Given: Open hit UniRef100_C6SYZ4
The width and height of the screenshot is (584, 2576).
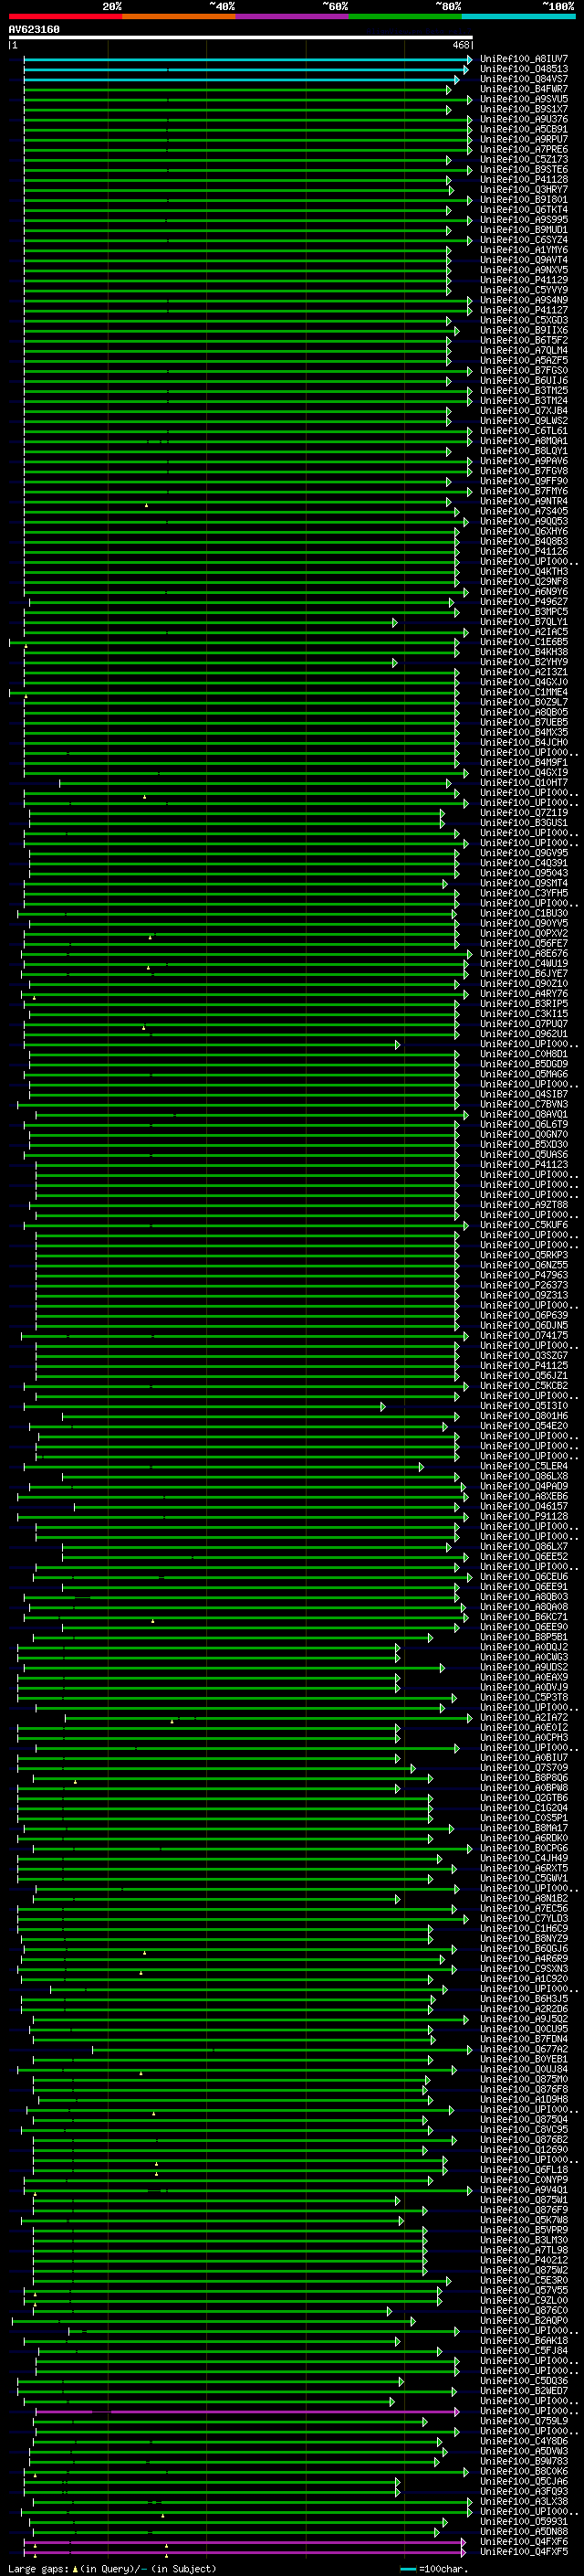Looking at the screenshot, I should (x=524, y=240).
